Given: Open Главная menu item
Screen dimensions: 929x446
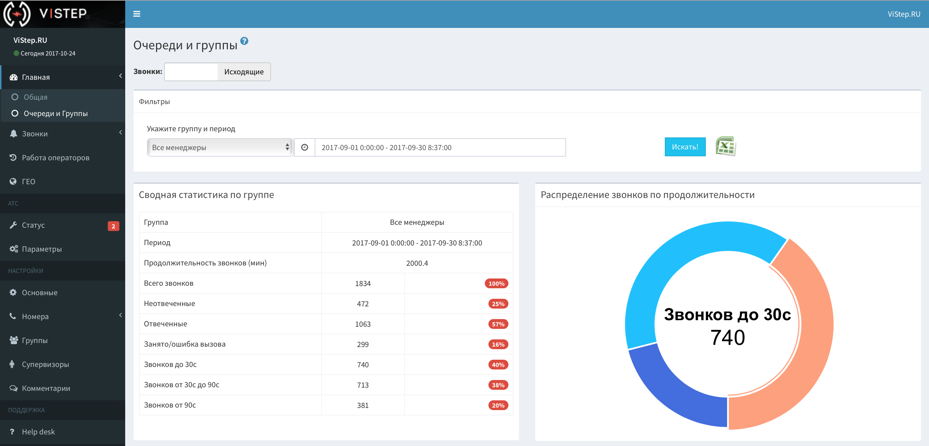Looking at the screenshot, I should pos(63,77).
